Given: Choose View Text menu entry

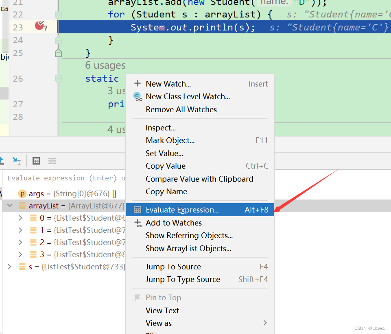Looking at the screenshot, I should coord(200,310).
